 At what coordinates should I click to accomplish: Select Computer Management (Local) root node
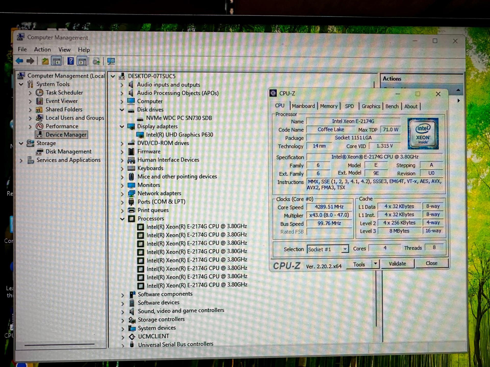click(66, 76)
